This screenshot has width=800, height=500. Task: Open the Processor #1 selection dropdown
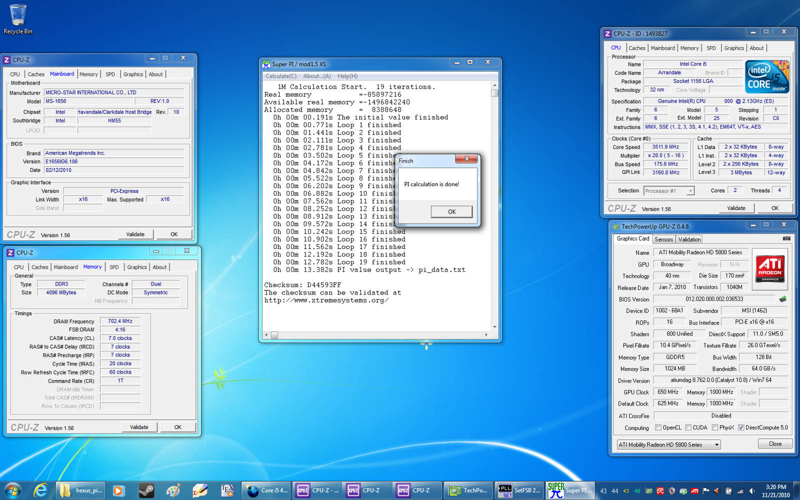(x=668, y=191)
